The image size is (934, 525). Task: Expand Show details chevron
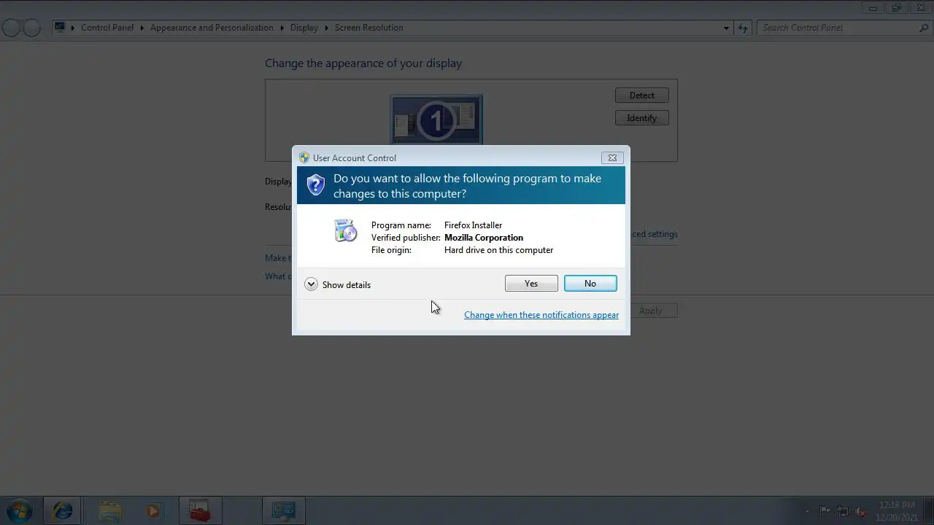click(311, 284)
